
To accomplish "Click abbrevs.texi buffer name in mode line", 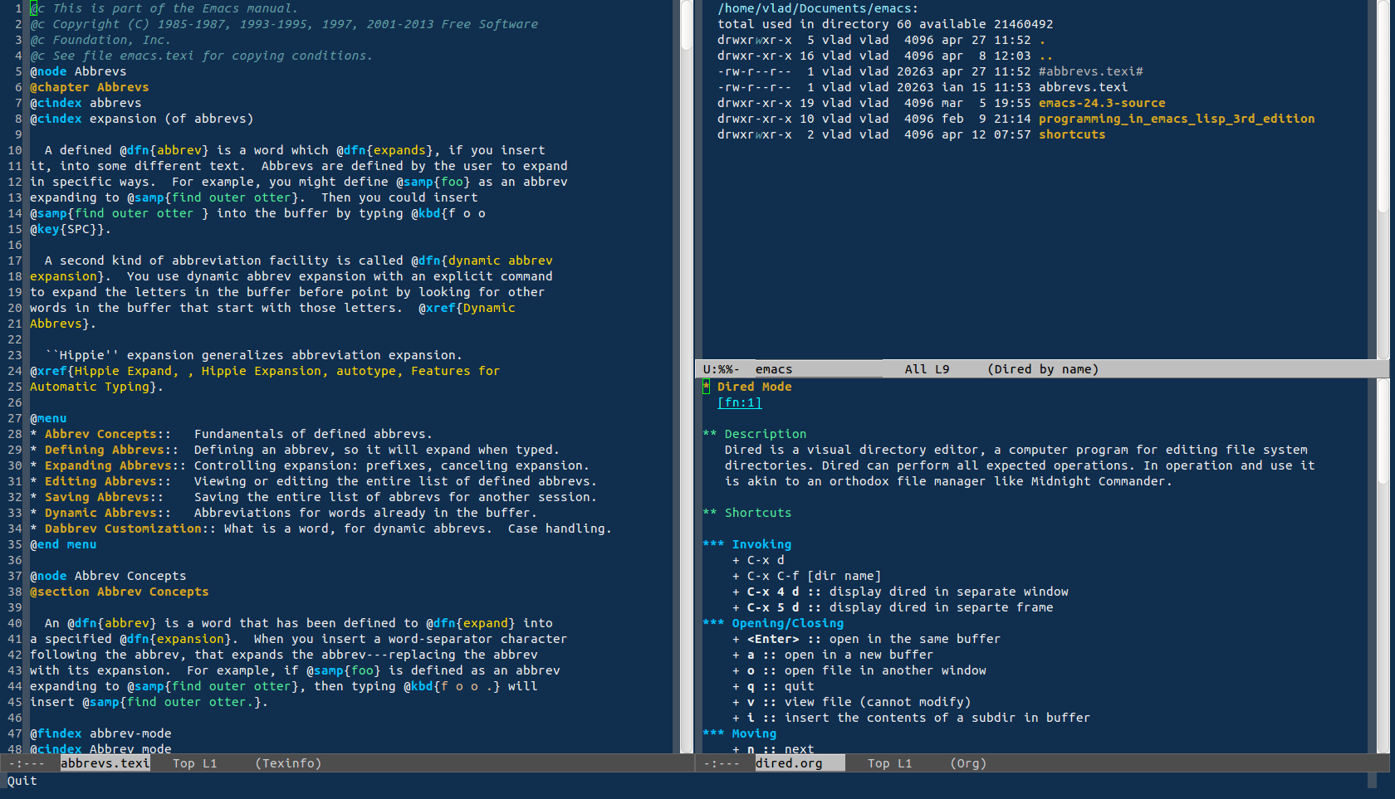I will [105, 763].
